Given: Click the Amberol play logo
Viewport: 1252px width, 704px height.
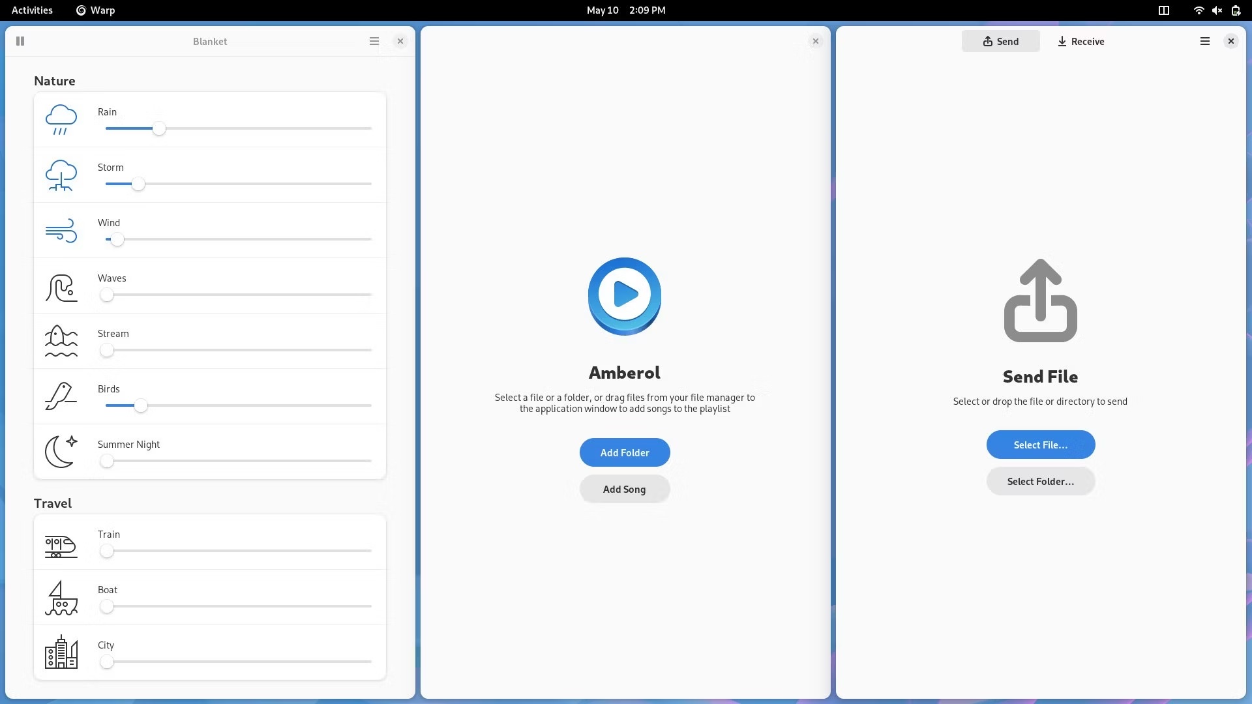Looking at the screenshot, I should click(x=625, y=296).
